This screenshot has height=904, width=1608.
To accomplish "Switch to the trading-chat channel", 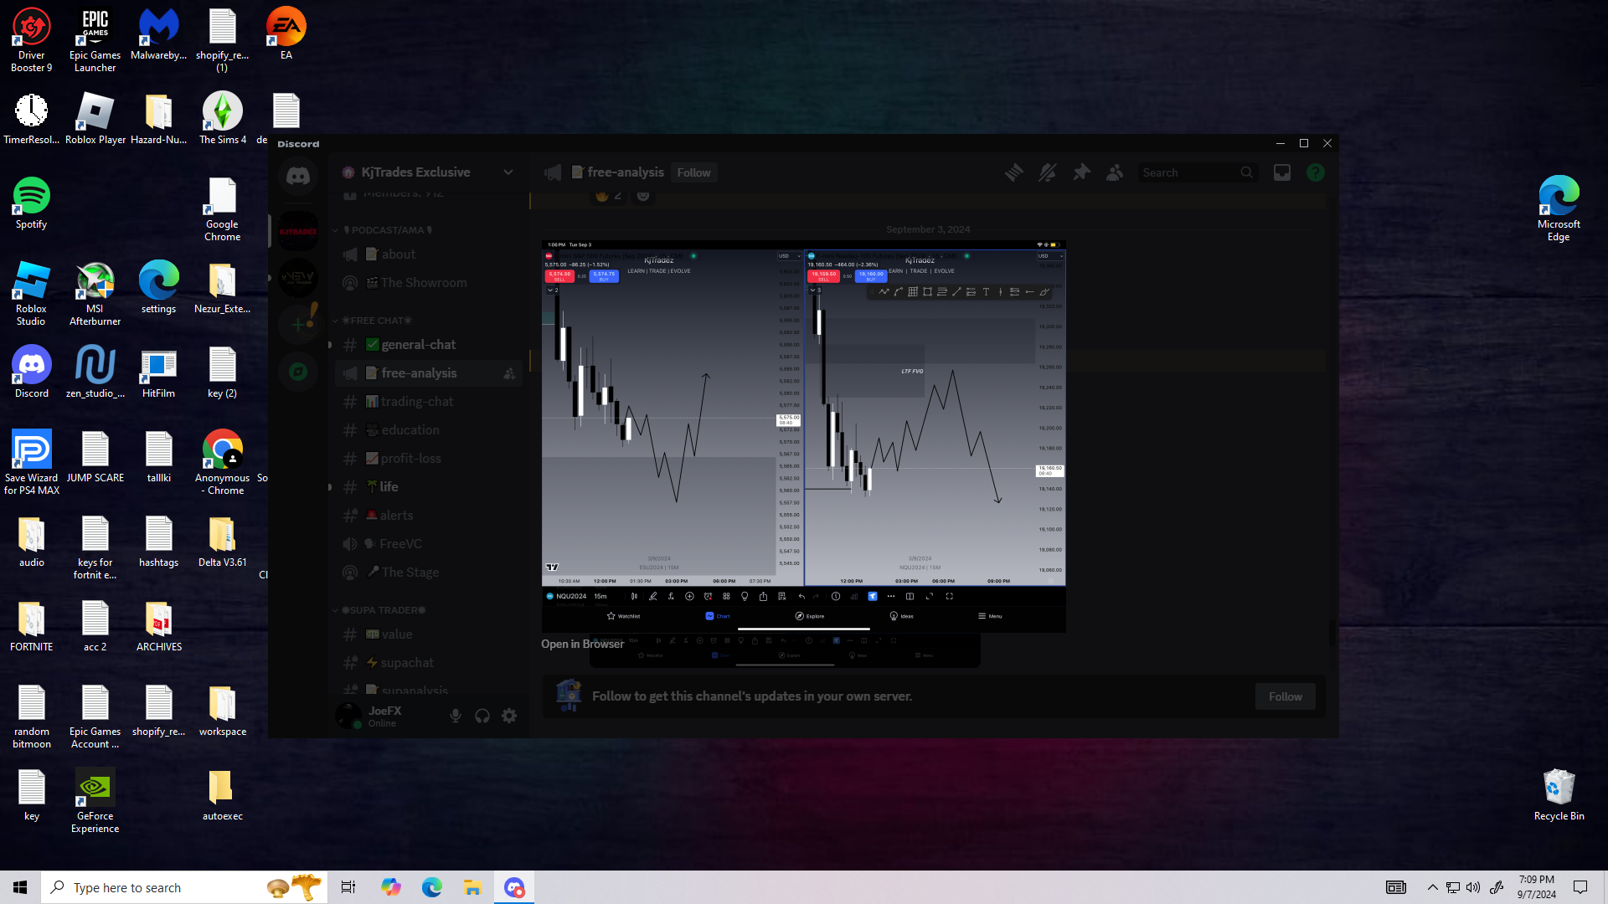I will coord(417,402).
